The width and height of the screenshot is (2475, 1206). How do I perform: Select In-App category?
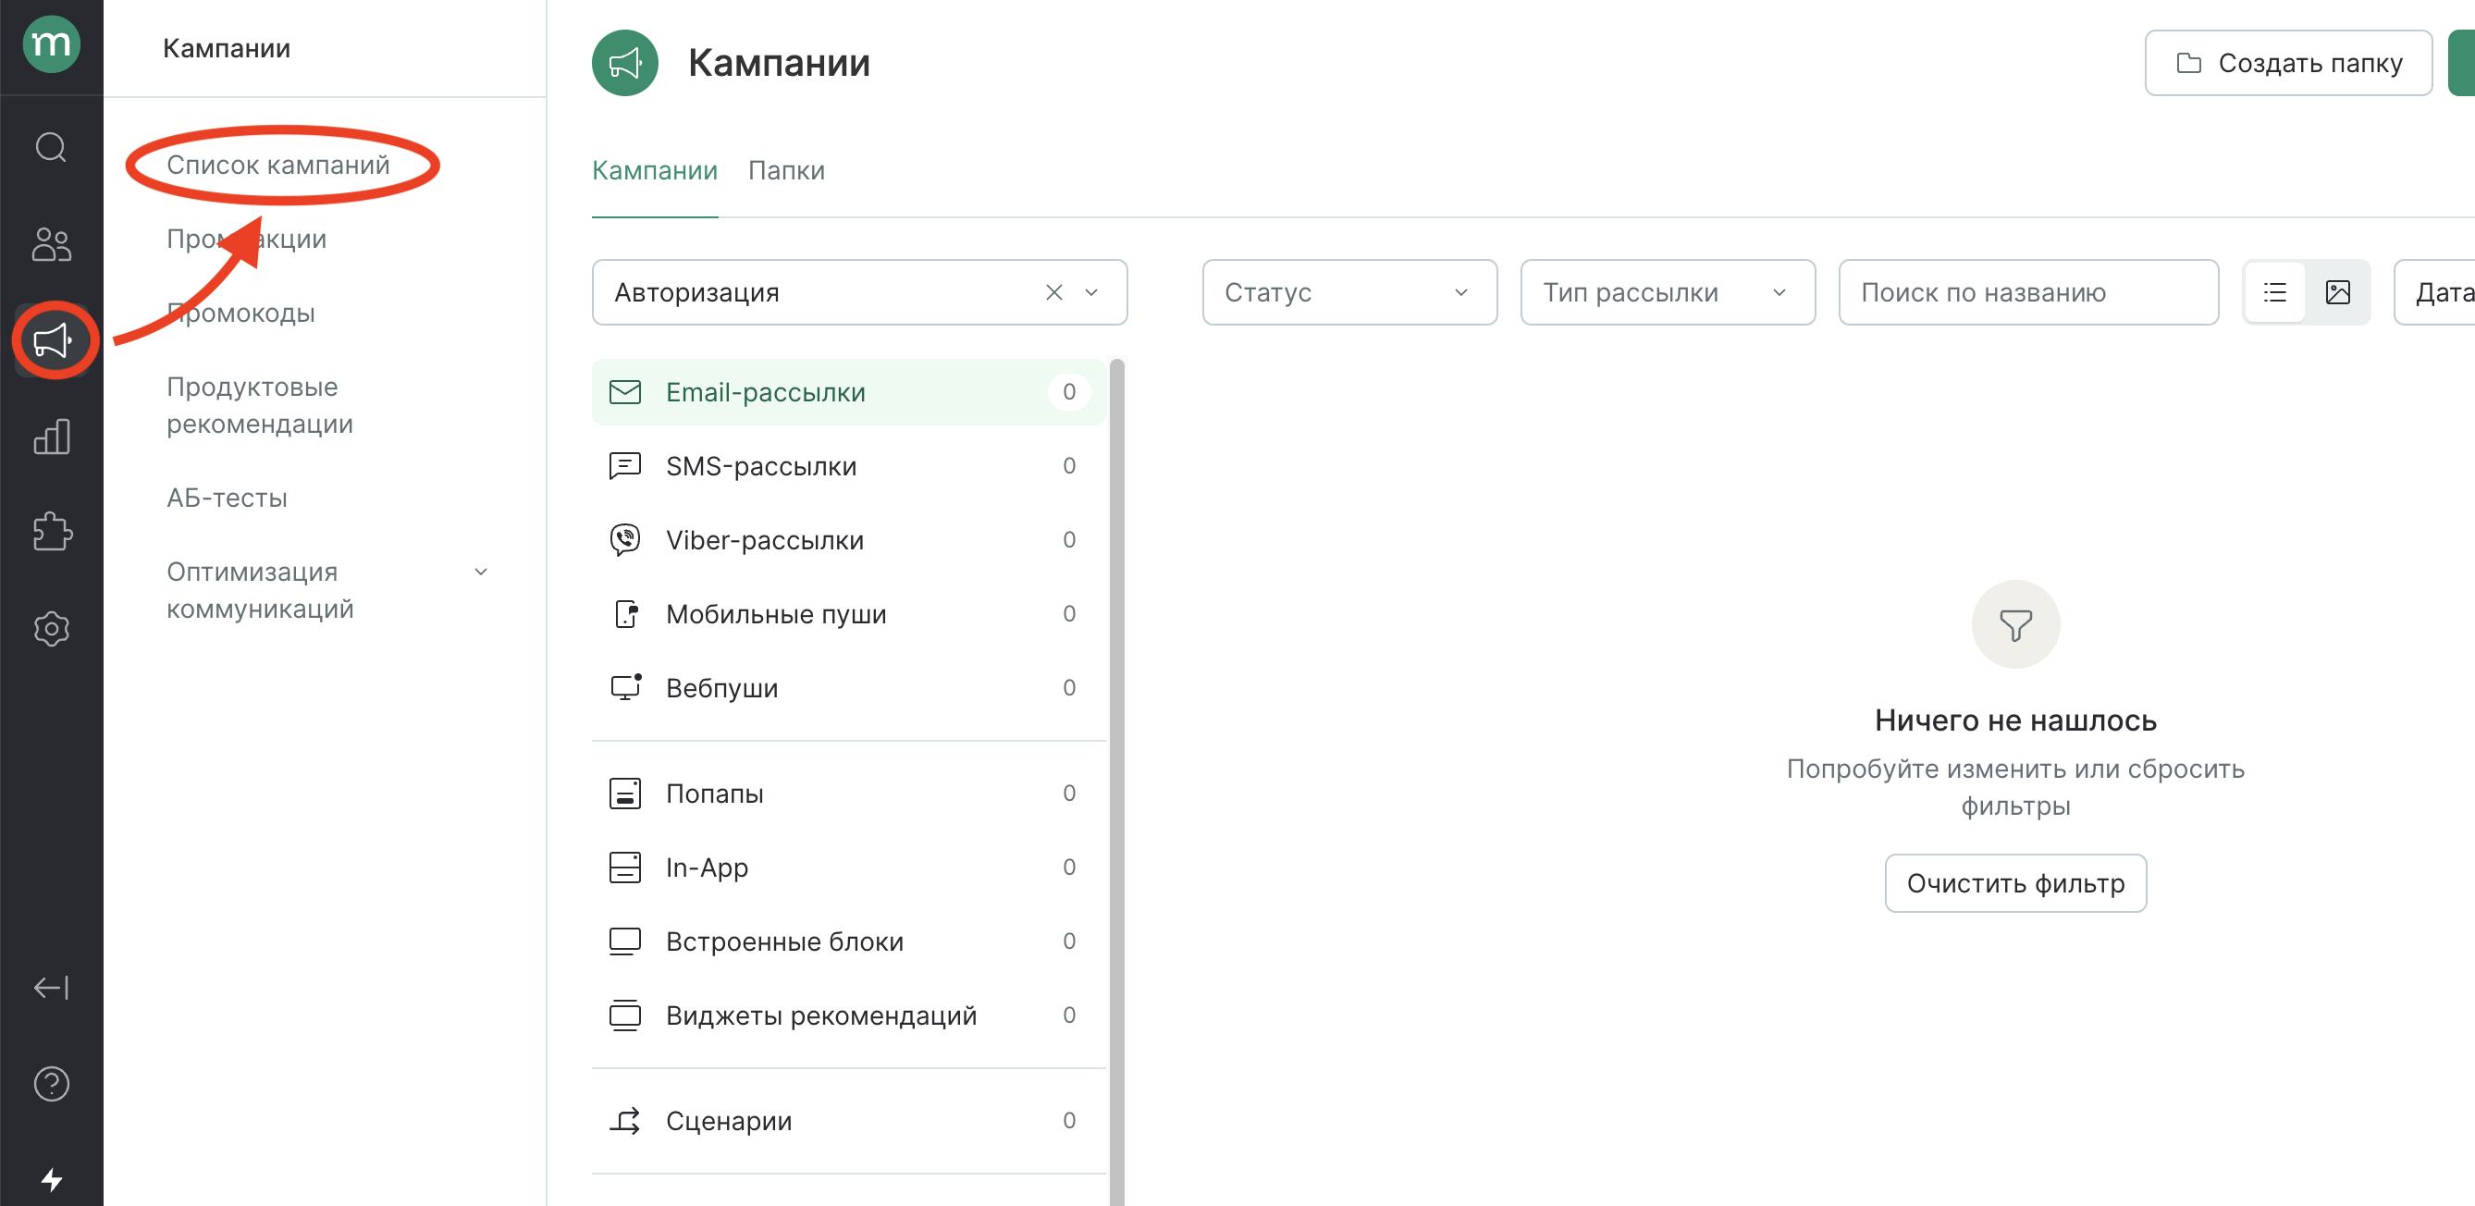coord(847,867)
